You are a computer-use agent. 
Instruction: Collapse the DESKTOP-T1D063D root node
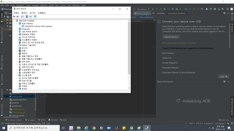click(14, 21)
